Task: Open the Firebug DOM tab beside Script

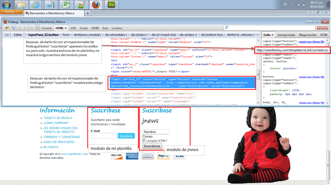Action: tap(95, 28)
